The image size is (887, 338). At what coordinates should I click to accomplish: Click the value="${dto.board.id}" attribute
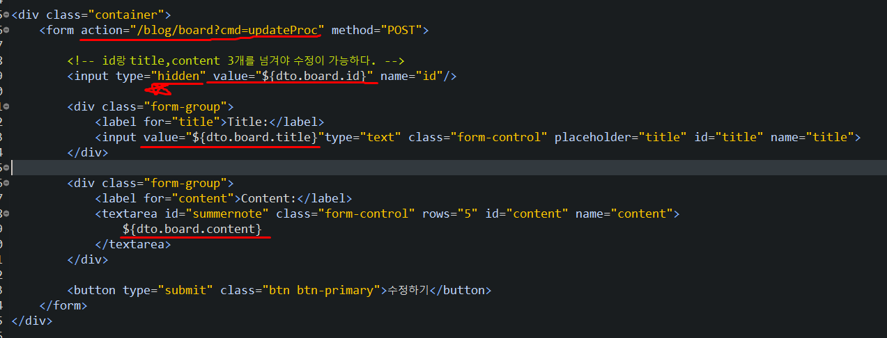[293, 76]
